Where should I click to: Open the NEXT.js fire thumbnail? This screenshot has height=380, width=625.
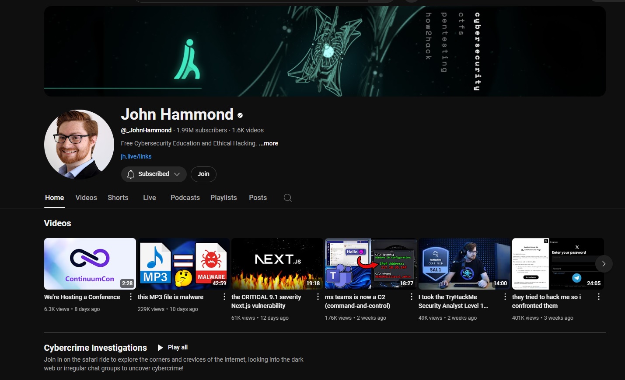point(277,264)
